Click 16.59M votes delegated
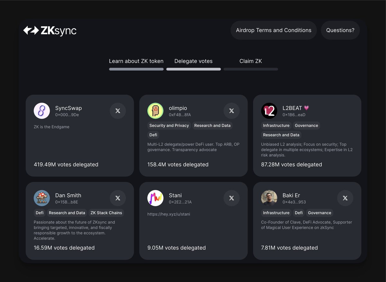This screenshot has height=282, width=386. 64,248
